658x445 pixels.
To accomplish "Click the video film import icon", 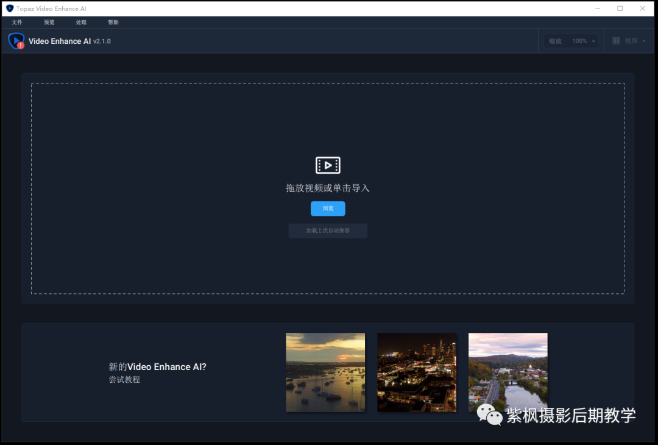I will click(x=328, y=165).
